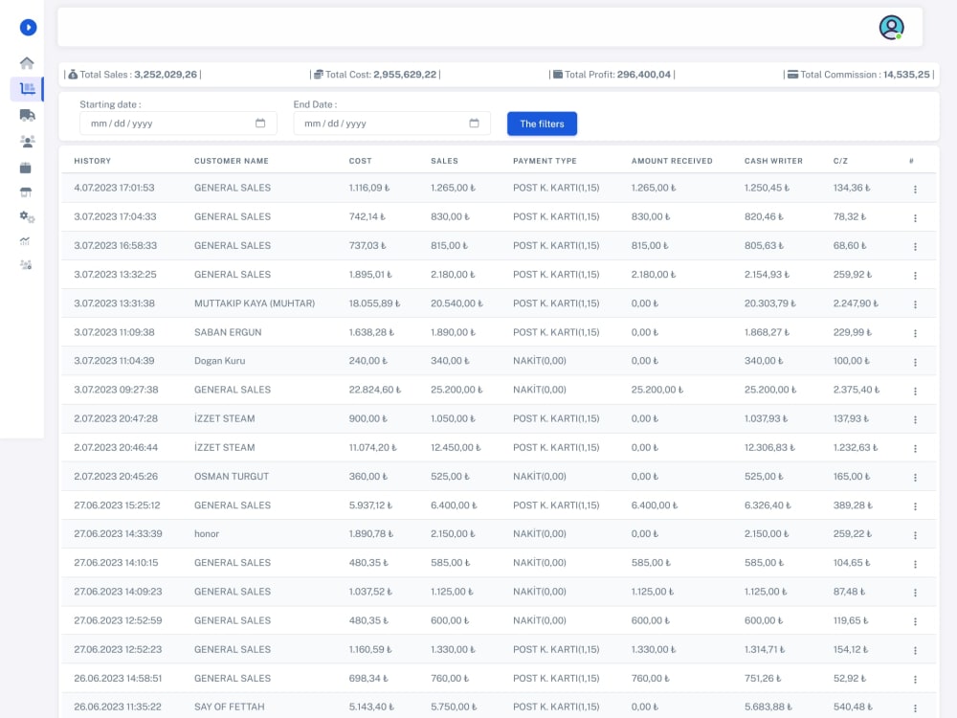Select customer name SAY OF FETTAH
Screen dimensions: 957x718
tap(230, 707)
